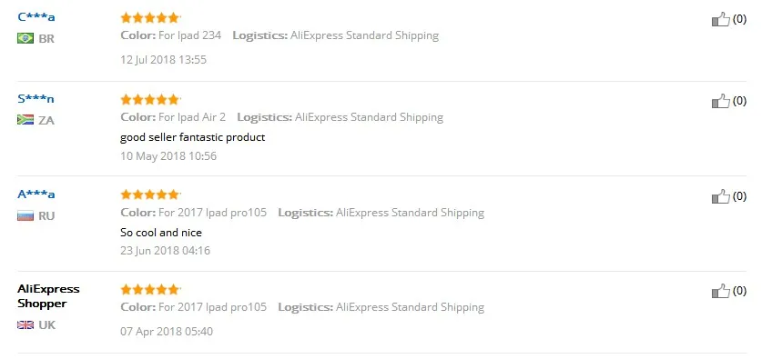Click five-star rating on C***a's review
This screenshot has width=772, height=359.
pyautogui.click(x=150, y=18)
